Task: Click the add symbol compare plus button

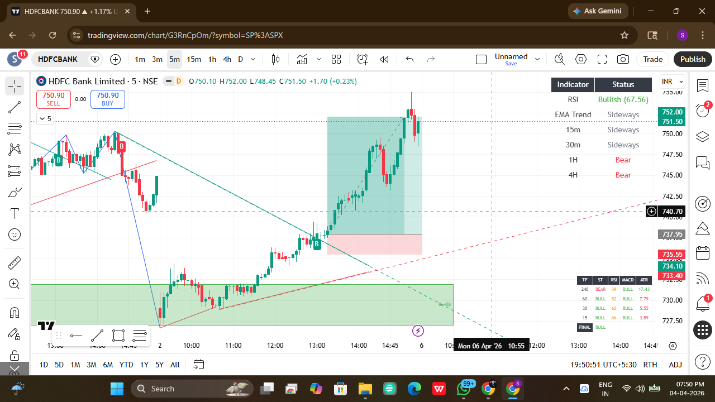Action: coord(115,59)
